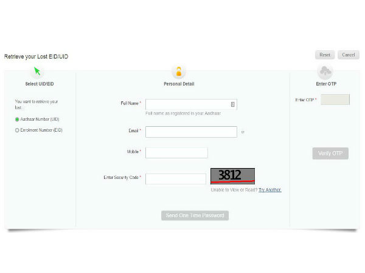Focus the Enter OTP input box

coord(335,99)
